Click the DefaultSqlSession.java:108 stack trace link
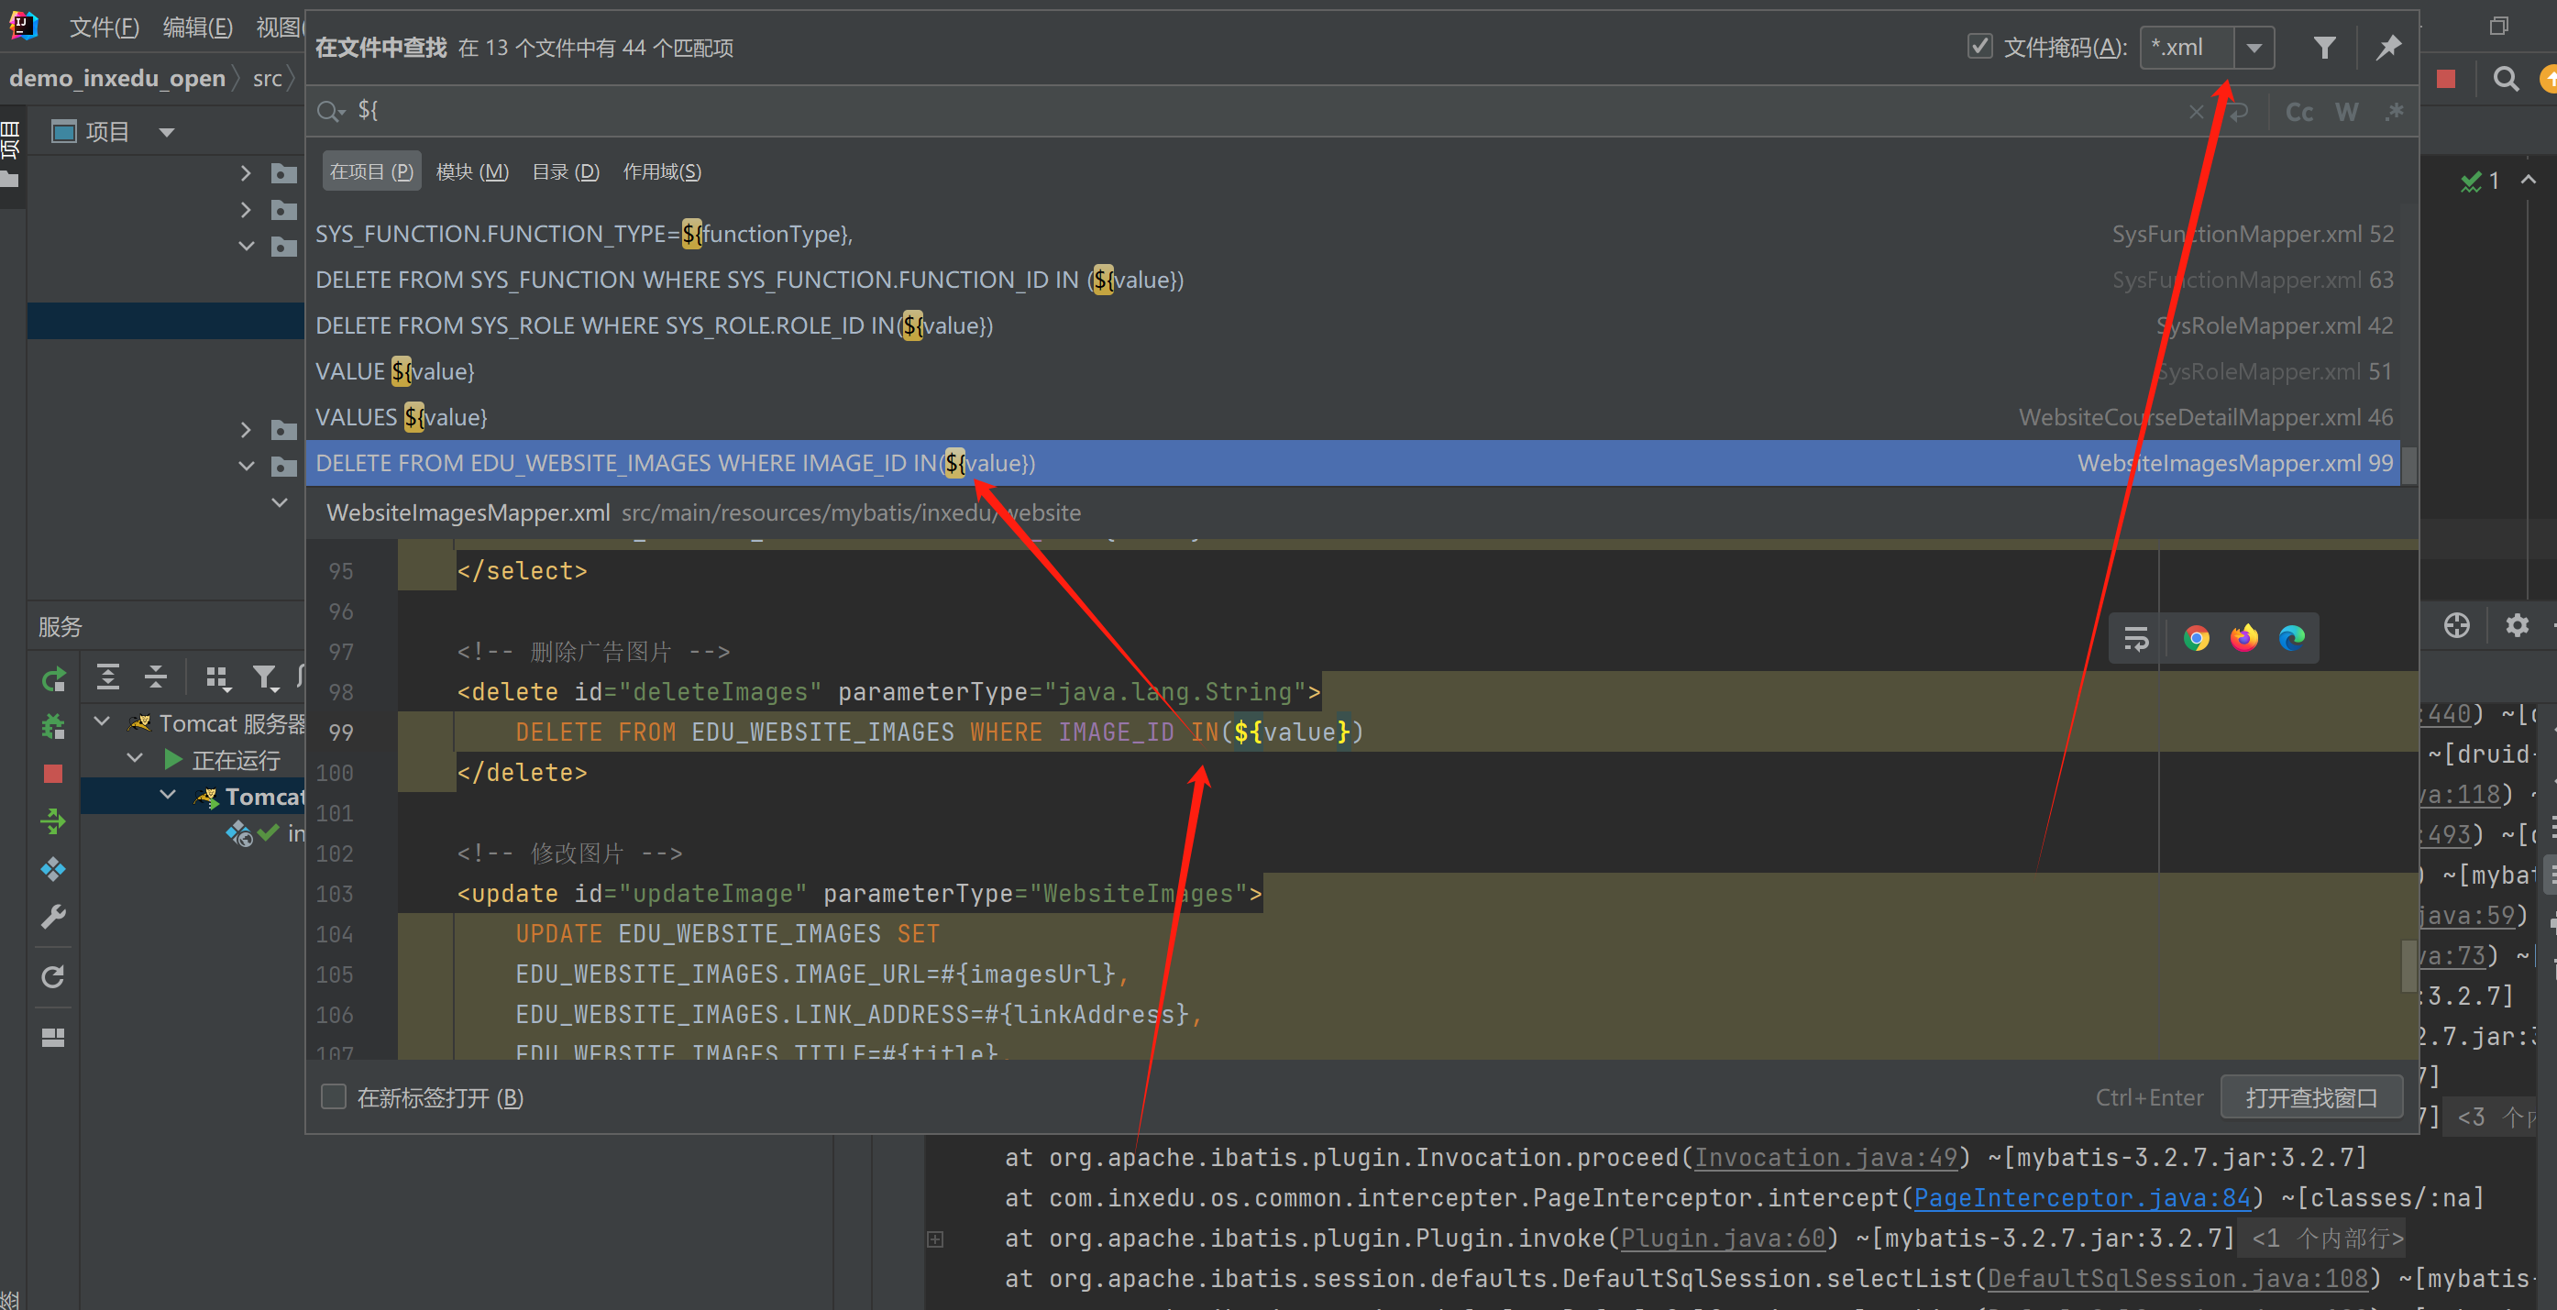 2177,1279
